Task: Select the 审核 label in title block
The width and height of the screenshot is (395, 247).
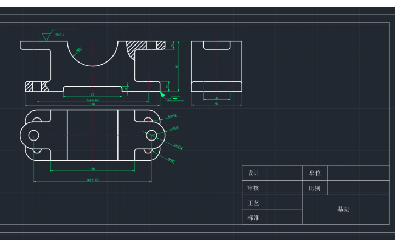Action: (x=254, y=188)
